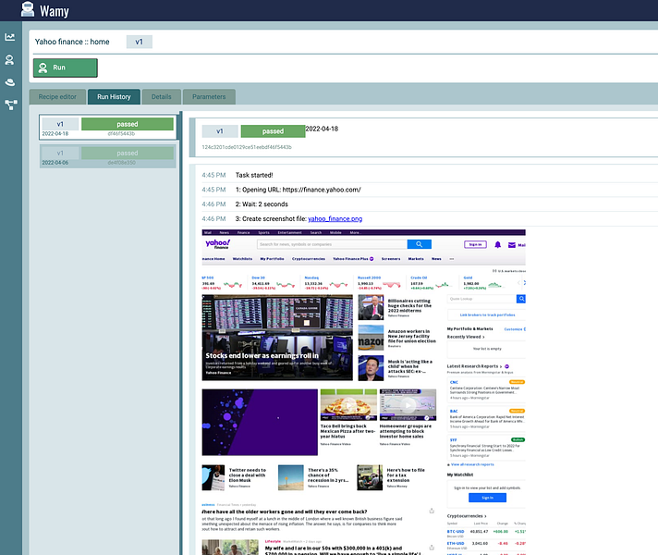Open the chart analytics sidebar icon
Image resolution: width=658 pixels, height=555 pixels.
click(x=10, y=37)
